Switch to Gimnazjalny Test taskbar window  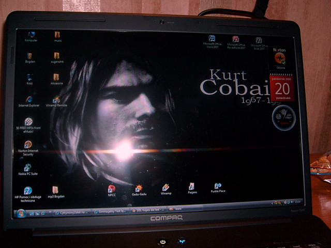click(x=111, y=211)
